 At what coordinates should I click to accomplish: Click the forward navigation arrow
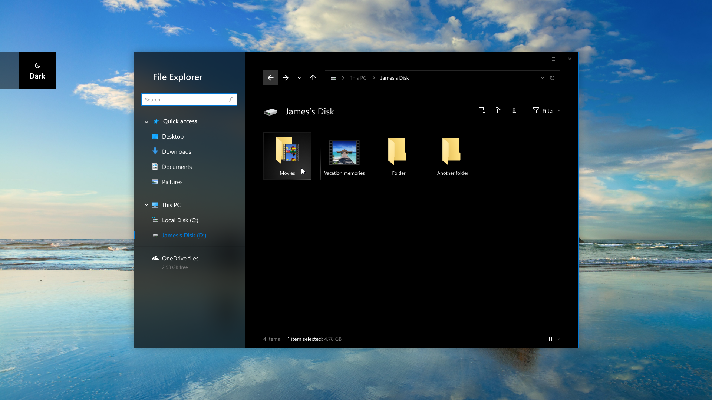pyautogui.click(x=285, y=78)
